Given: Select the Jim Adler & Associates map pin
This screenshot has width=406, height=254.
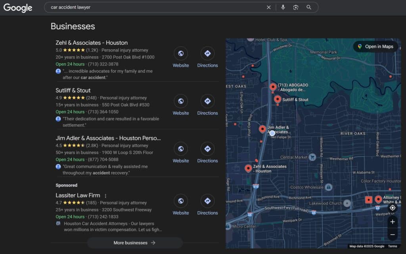Looking at the screenshot, I should (x=262, y=129).
